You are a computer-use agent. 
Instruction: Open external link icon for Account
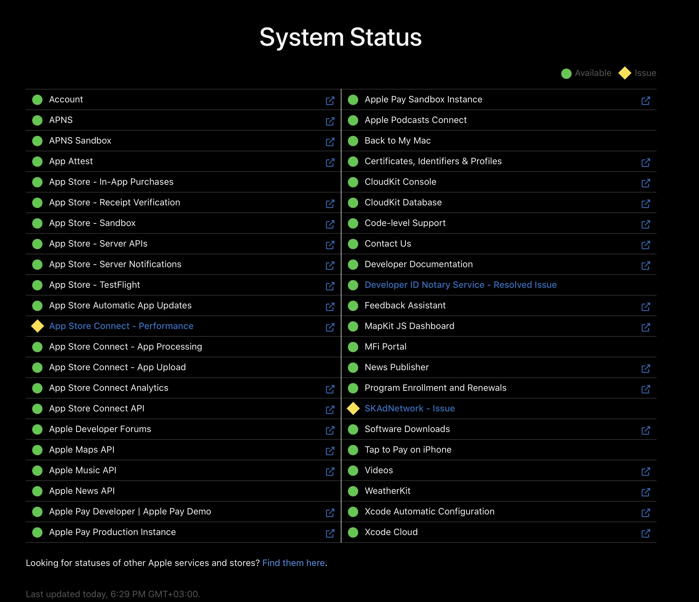pos(330,100)
